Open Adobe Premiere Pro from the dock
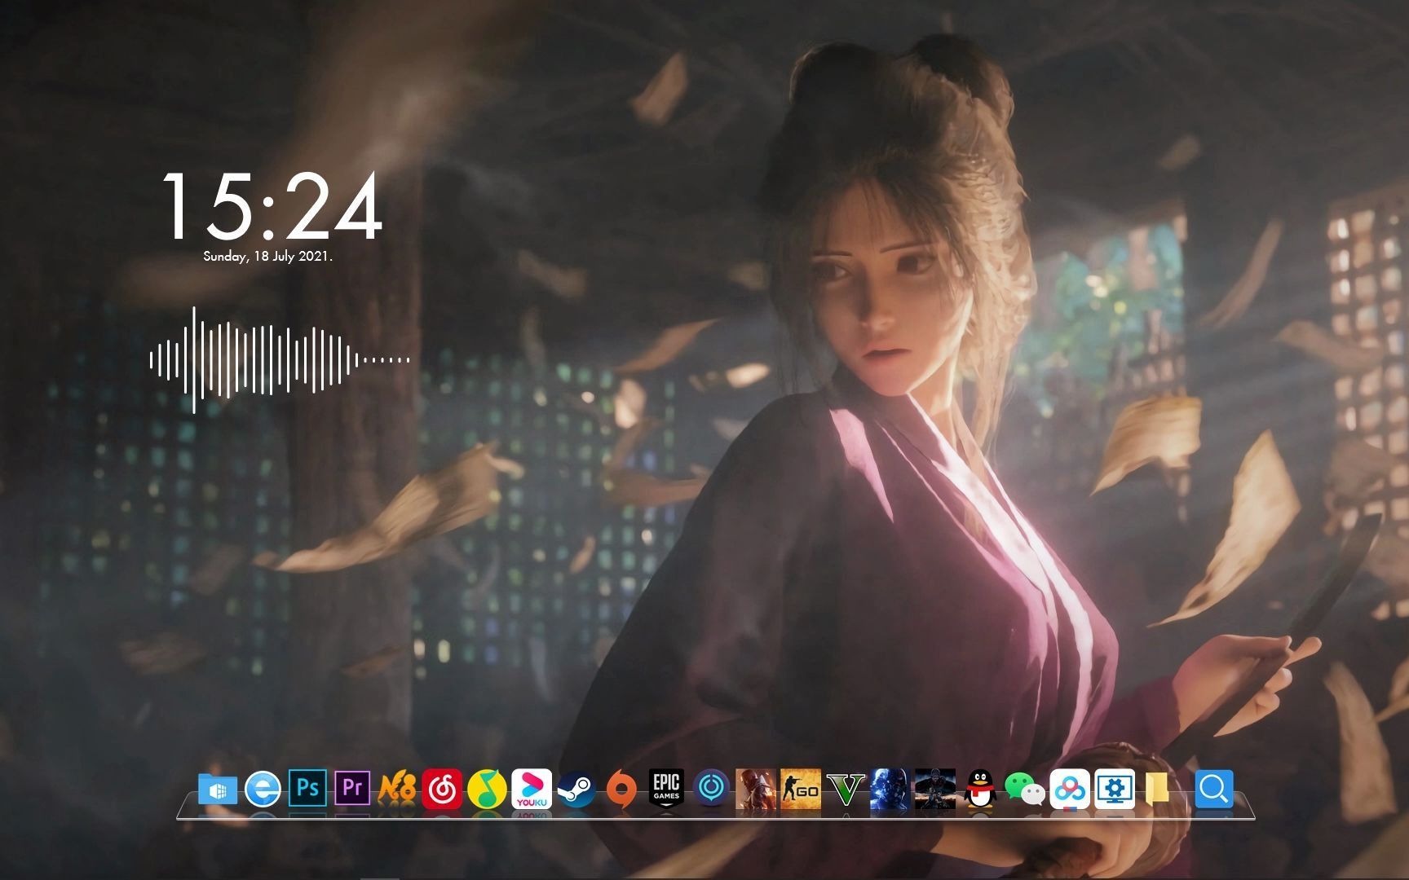The width and height of the screenshot is (1409, 880). [x=352, y=789]
